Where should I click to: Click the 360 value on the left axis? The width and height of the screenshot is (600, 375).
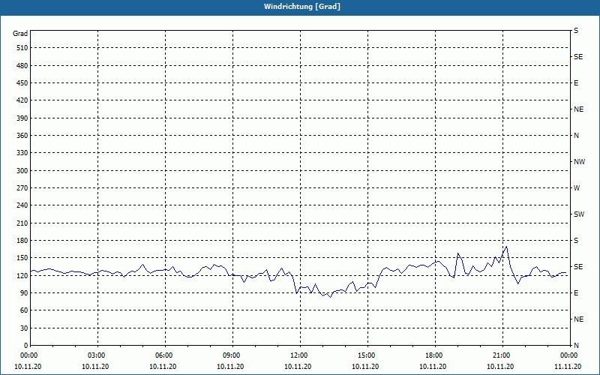point(22,136)
